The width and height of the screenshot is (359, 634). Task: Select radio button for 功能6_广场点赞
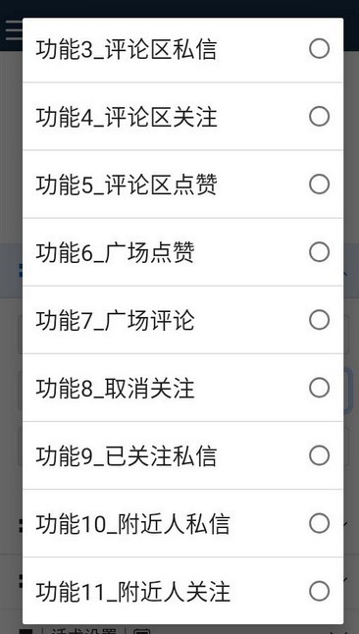pyautogui.click(x=320, y=252)
